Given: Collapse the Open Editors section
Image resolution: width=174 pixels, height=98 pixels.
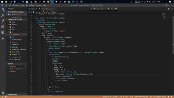Looking at the screenshot, I should [x=7, y=12].
